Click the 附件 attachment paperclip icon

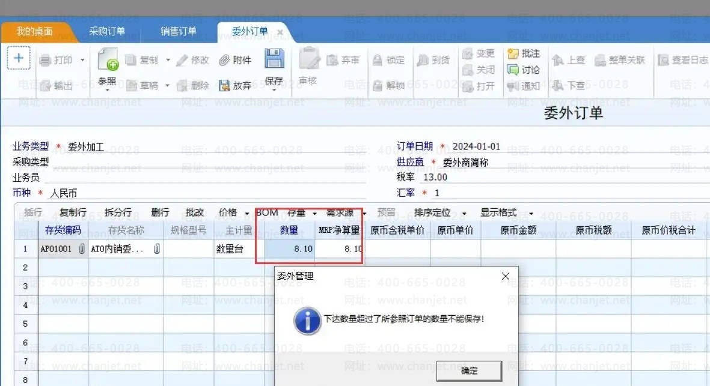[225, 60]
